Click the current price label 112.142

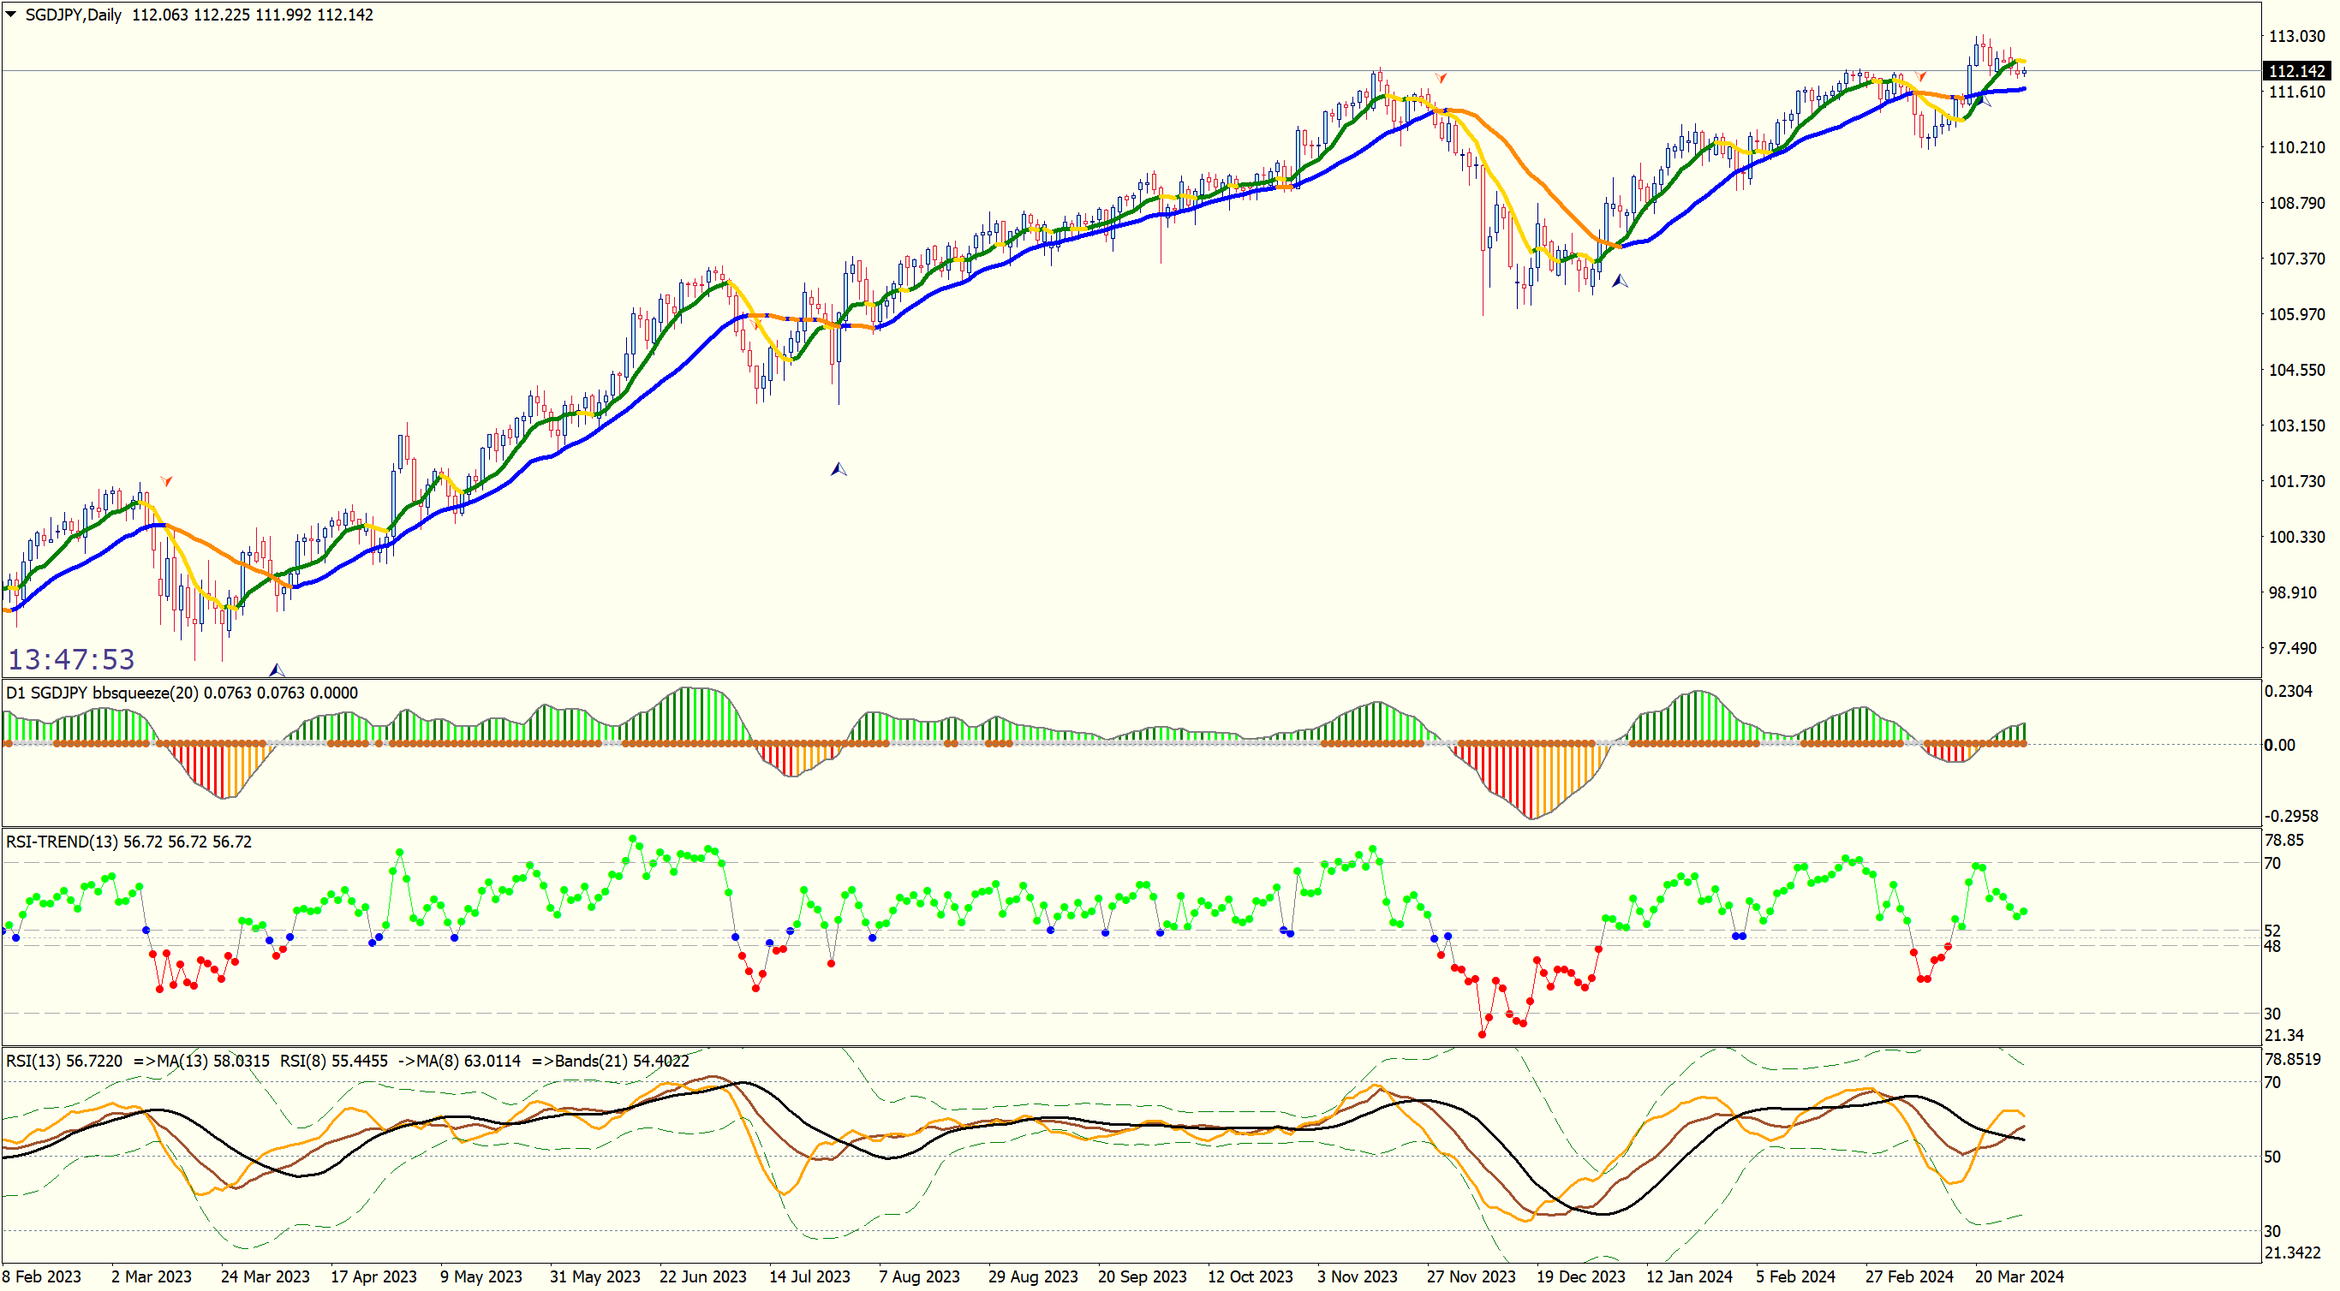click(x=2297, y=71)
